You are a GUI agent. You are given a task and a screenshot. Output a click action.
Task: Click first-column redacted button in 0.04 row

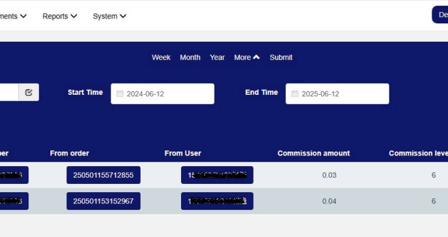tap(15, 201)
